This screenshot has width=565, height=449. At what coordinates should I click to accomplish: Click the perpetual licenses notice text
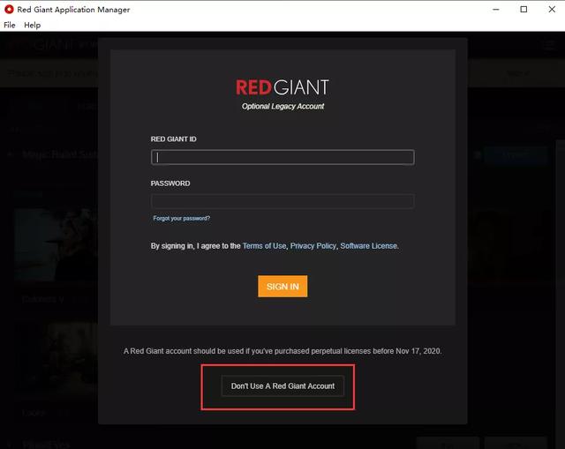pyautogui.click(x=282, y=351)
